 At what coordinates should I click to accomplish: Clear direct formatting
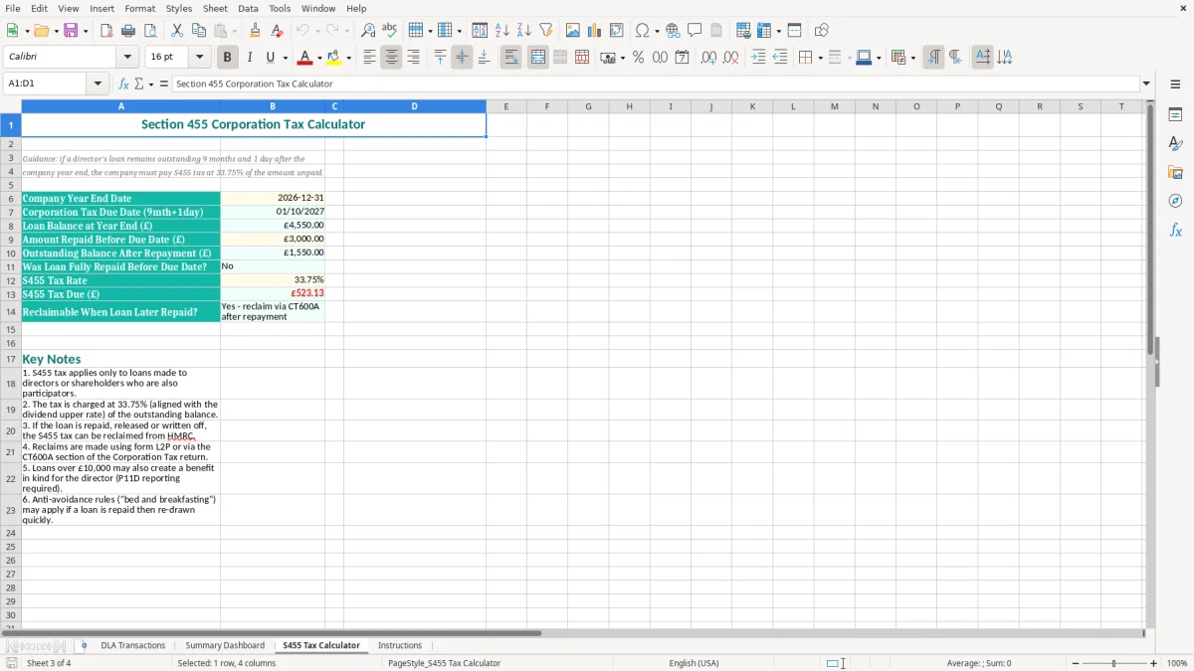pyautogui.click(x=277, y=31)
